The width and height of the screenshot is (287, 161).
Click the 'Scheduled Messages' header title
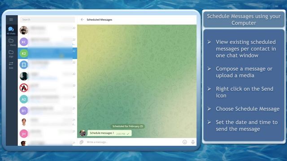click(100, 20)
